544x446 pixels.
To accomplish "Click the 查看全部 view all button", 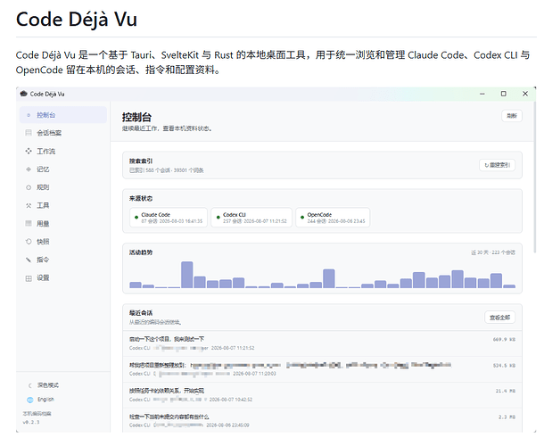I will 499,318.
